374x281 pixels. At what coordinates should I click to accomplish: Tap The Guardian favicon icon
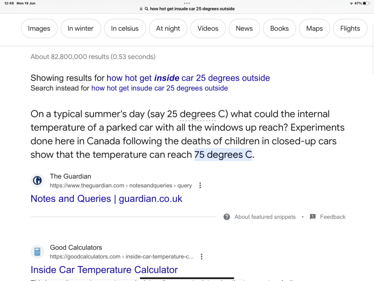[x=37, y=181]
